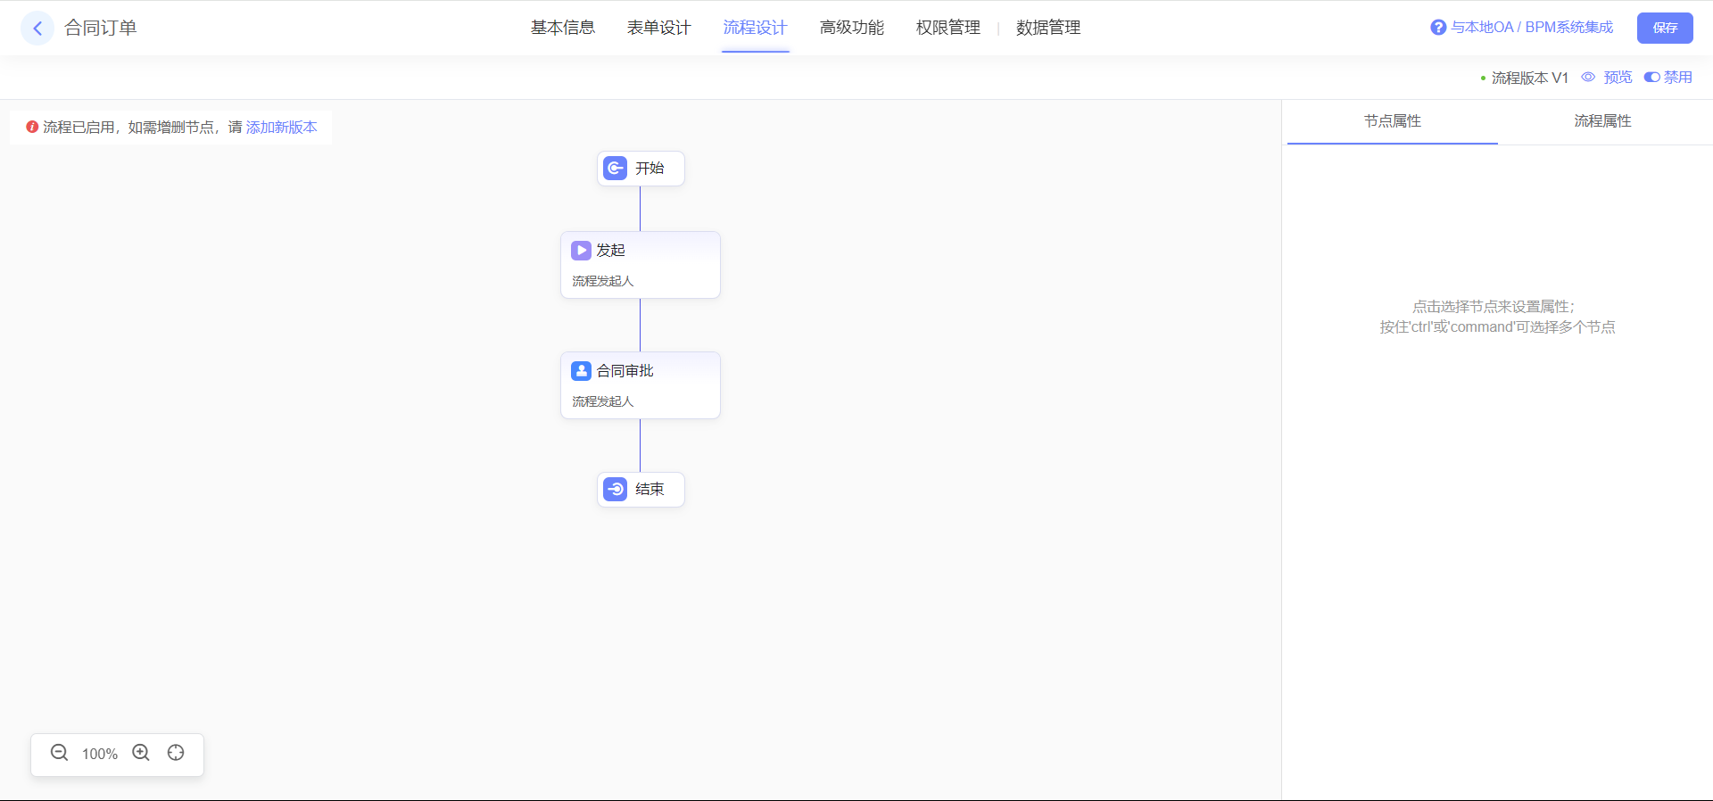1713x801 pixels.
Task: Click the zoom in magnifier icon
Action: click(x=141, y=753)
